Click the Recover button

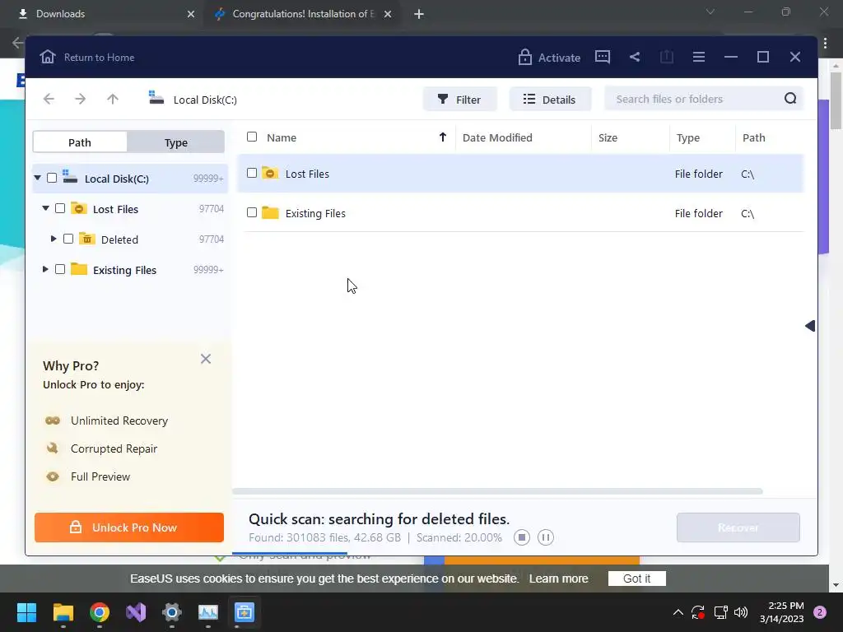tap(738, 527)
